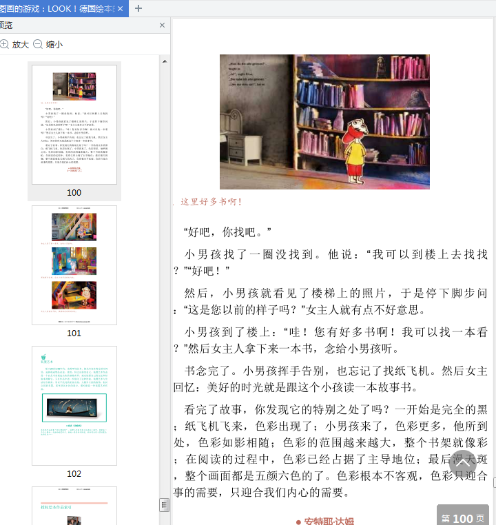The width and height of the screenshot is (496, 525).
Task: Open a new tab with the plus icon
Action: coord(138,8)
